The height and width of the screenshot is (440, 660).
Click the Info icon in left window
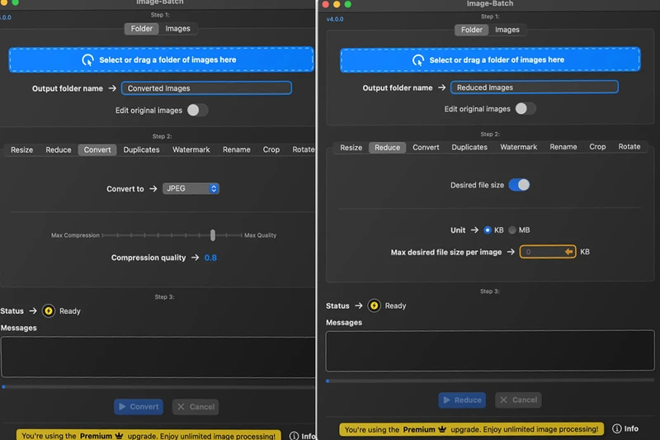(294, 436)
